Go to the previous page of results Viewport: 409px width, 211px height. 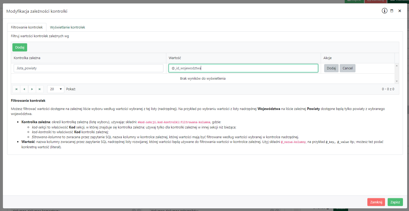(24, 89)
